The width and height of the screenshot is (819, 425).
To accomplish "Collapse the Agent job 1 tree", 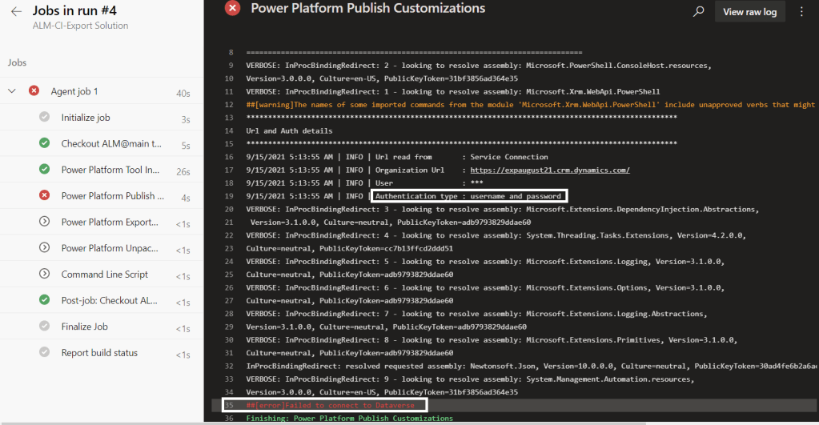I will click(12, 91).
